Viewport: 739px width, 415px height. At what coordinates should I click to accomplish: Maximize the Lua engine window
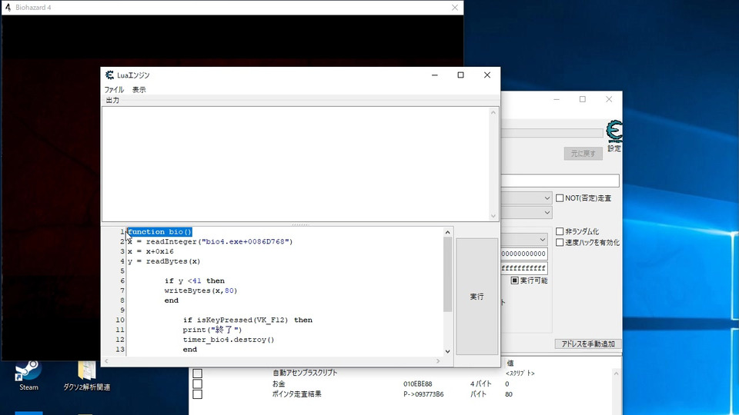click(x=461, y=75)
